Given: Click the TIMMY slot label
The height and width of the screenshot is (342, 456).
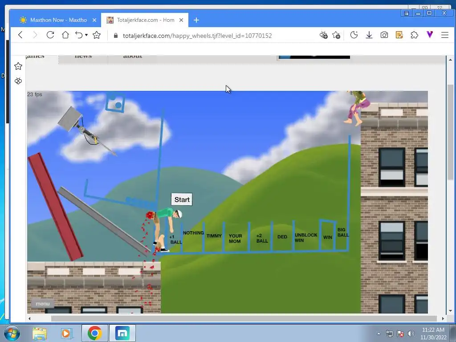Looking at the screenshot, I should pos(214,236).
